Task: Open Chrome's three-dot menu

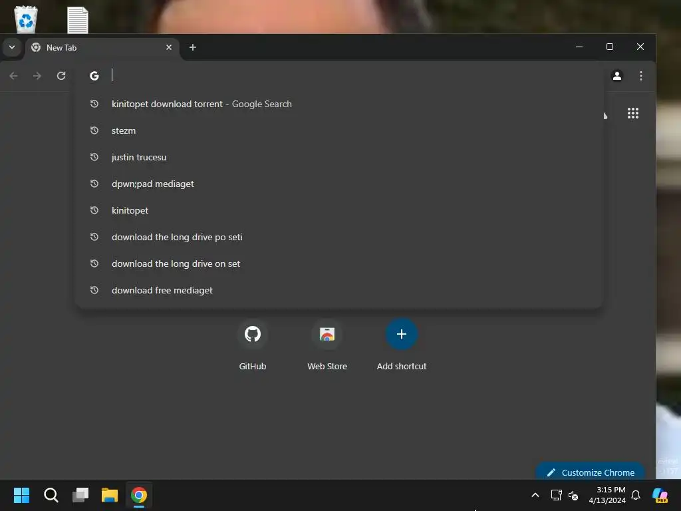Action: (640, 76)
